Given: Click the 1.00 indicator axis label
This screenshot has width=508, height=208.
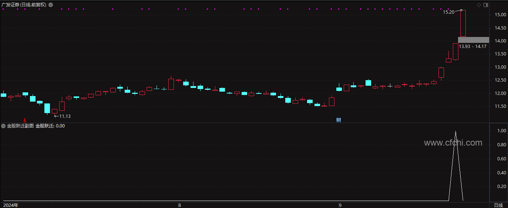Looking at the screenshot, I should pyautogui.click(x=502, y=131).
